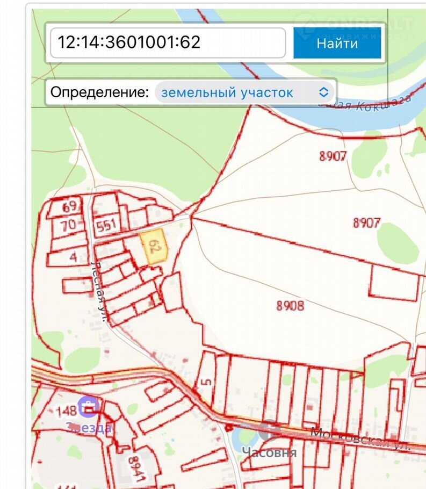Screen dimensions: 426x489
Task: Click parcel number 70
Action: [68, 225]
